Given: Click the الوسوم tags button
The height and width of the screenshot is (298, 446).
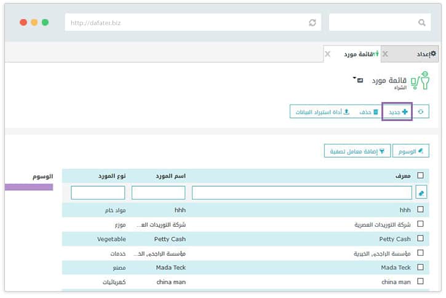Looking at the screenshot, I should click(x=410, y=151).
